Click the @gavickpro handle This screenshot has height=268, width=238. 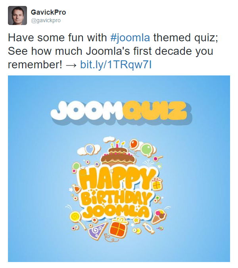tap(46, 20)
